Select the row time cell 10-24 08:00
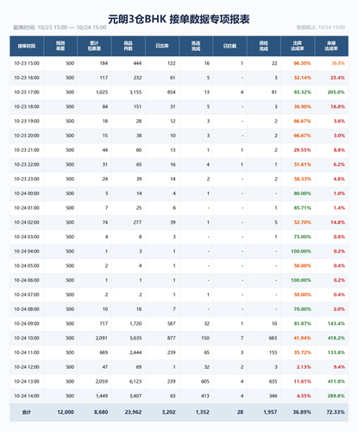This screenshot has height=432, width=358. point(27,309)
